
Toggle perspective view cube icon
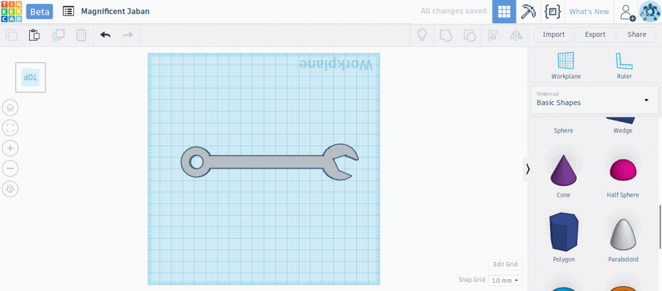[10, 188]
